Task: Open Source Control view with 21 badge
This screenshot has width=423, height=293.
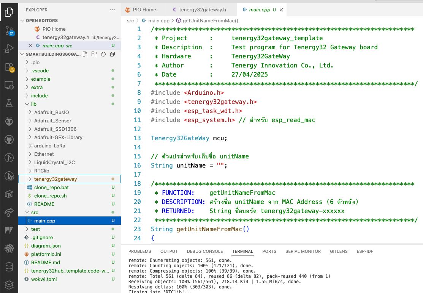Action: [x=9, y=30]
